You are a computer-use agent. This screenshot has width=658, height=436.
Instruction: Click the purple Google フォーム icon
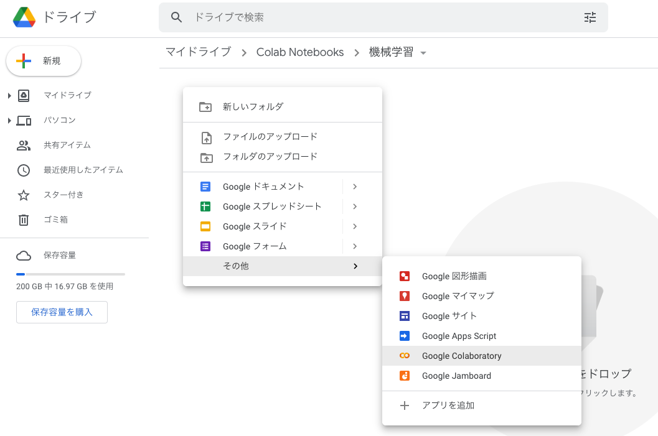[x=205, y=246]
